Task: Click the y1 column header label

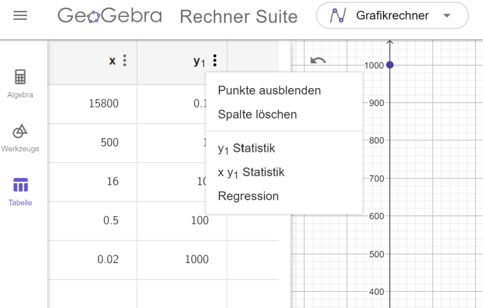Action: pyautogui.click(x=199, y=62)
